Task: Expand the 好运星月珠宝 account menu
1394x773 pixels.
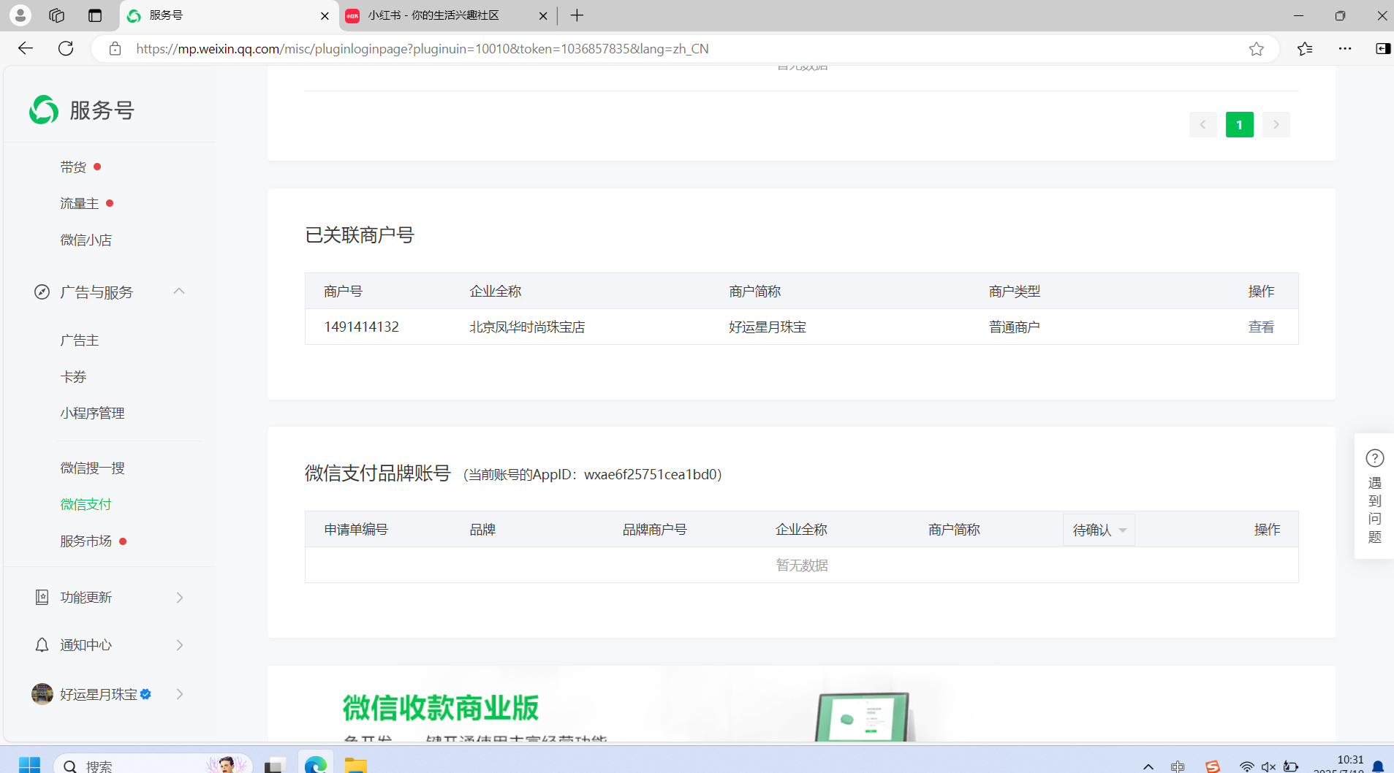Action: point(110,694)
